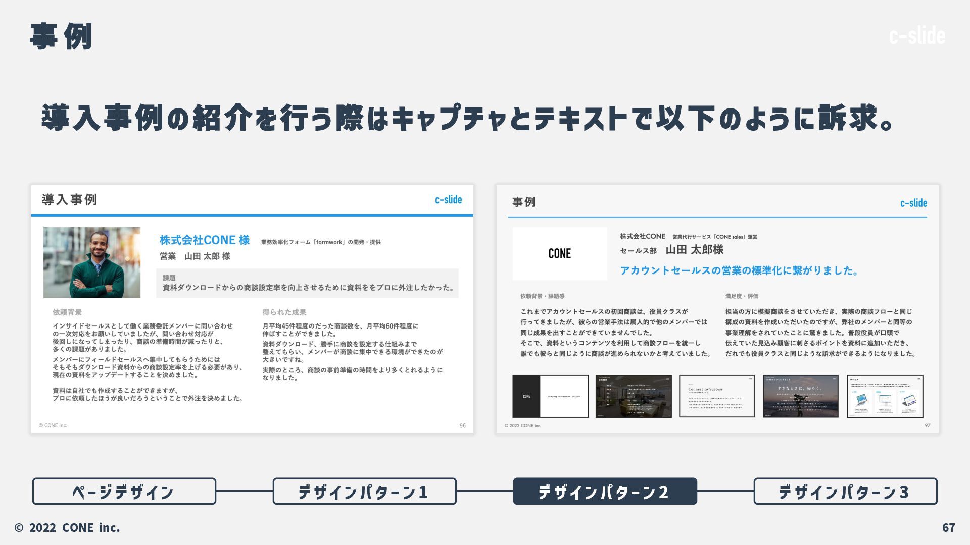Screen dimensions: 970x545
Task: Click the highlighted デザインパターン2 tab
Action: click(x=605, y=491)
